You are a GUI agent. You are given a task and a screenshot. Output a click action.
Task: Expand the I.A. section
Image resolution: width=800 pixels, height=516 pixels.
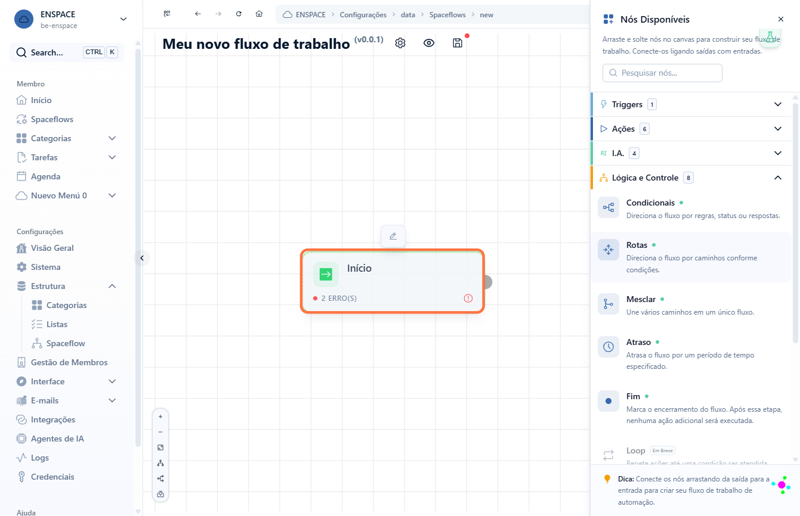(x=692, y=153)
